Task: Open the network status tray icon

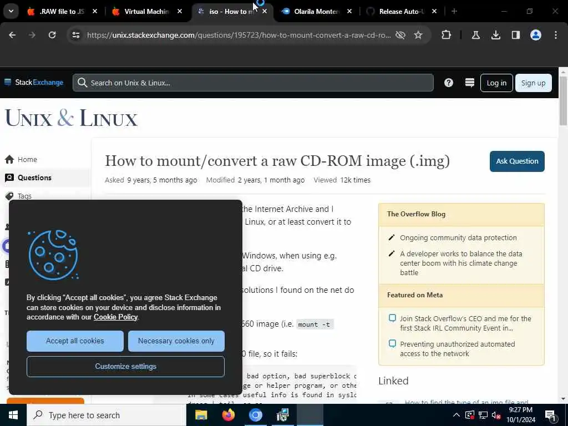Action: click(483, 415)
